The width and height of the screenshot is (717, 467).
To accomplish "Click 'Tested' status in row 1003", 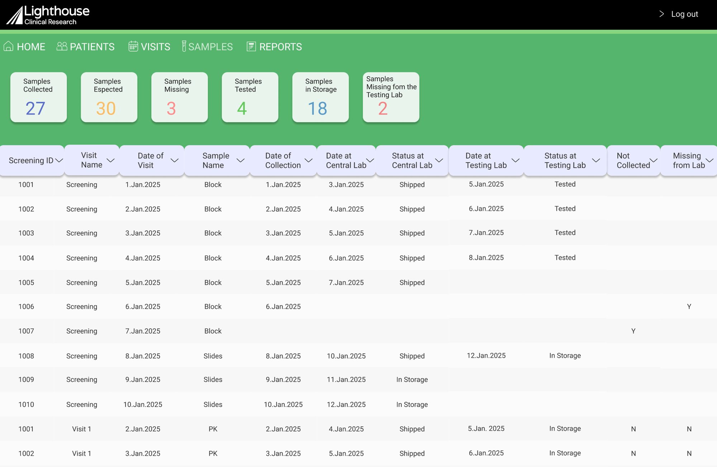I will (565, 233).
